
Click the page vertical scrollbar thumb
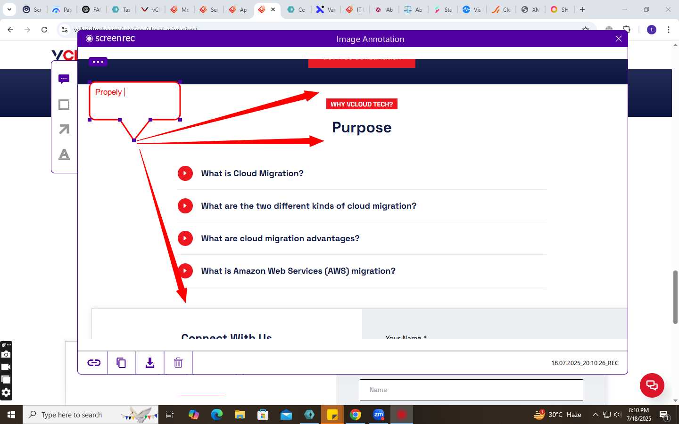pyautogui.click(x=675, y=297)
